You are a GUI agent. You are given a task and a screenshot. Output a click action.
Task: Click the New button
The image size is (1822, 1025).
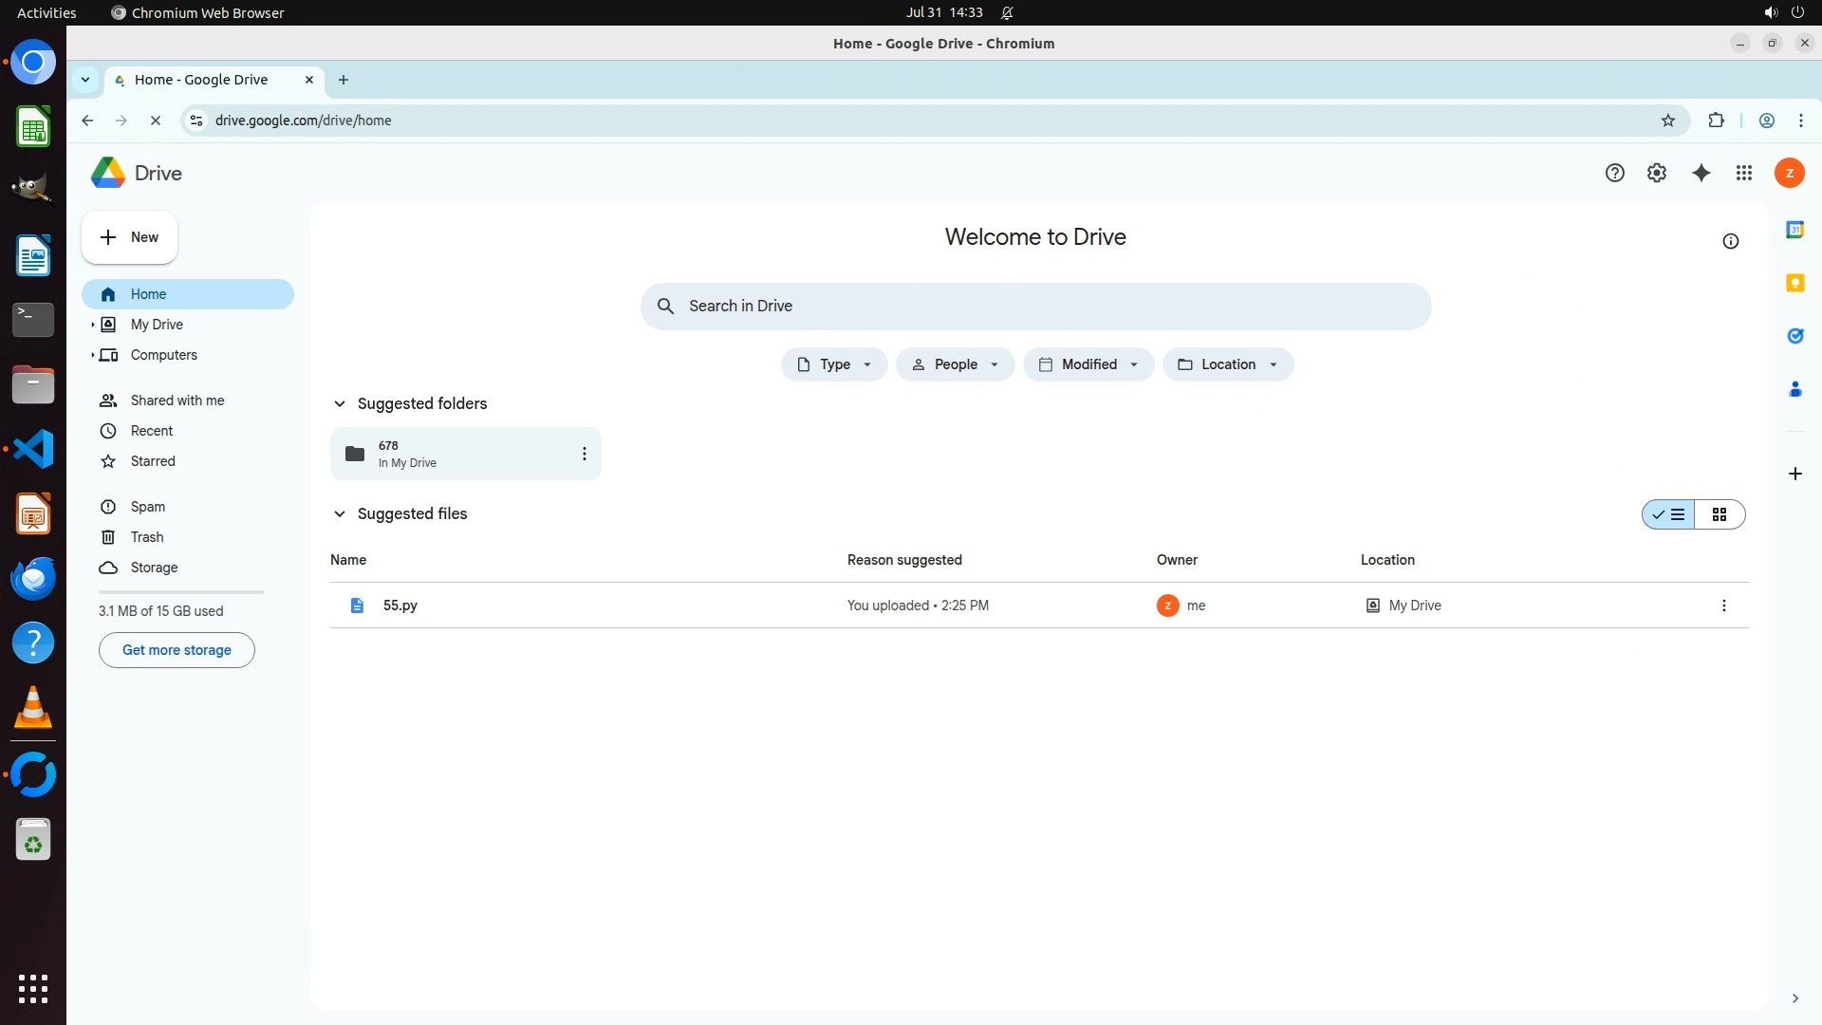point(129,237)
